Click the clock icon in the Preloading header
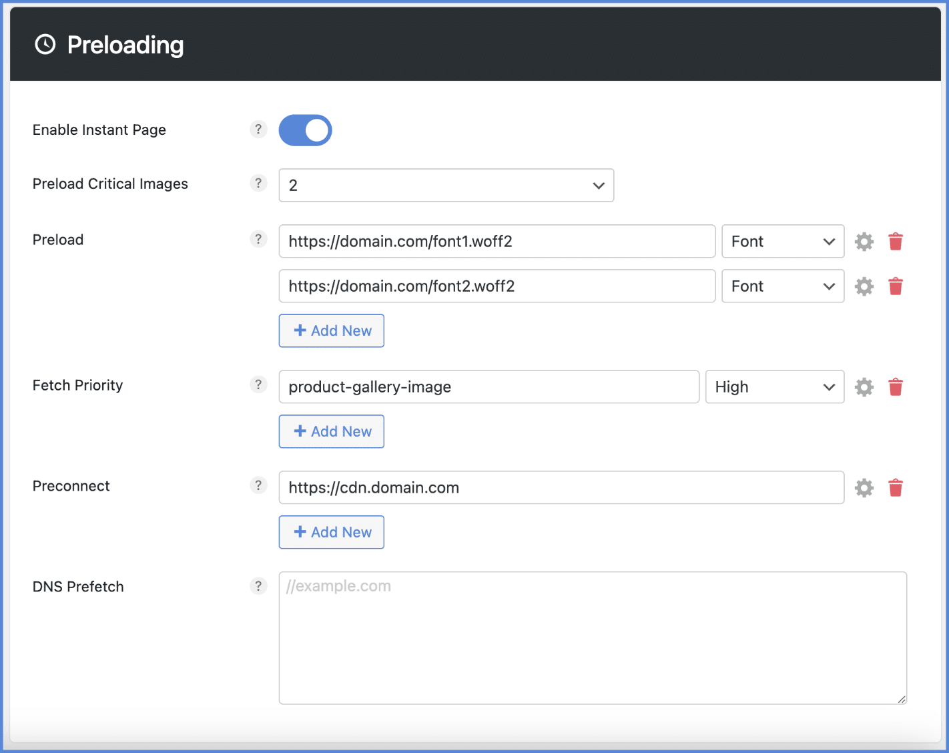Image resolution: width=949 pixels, height=753 pixels. pos(44,45)
